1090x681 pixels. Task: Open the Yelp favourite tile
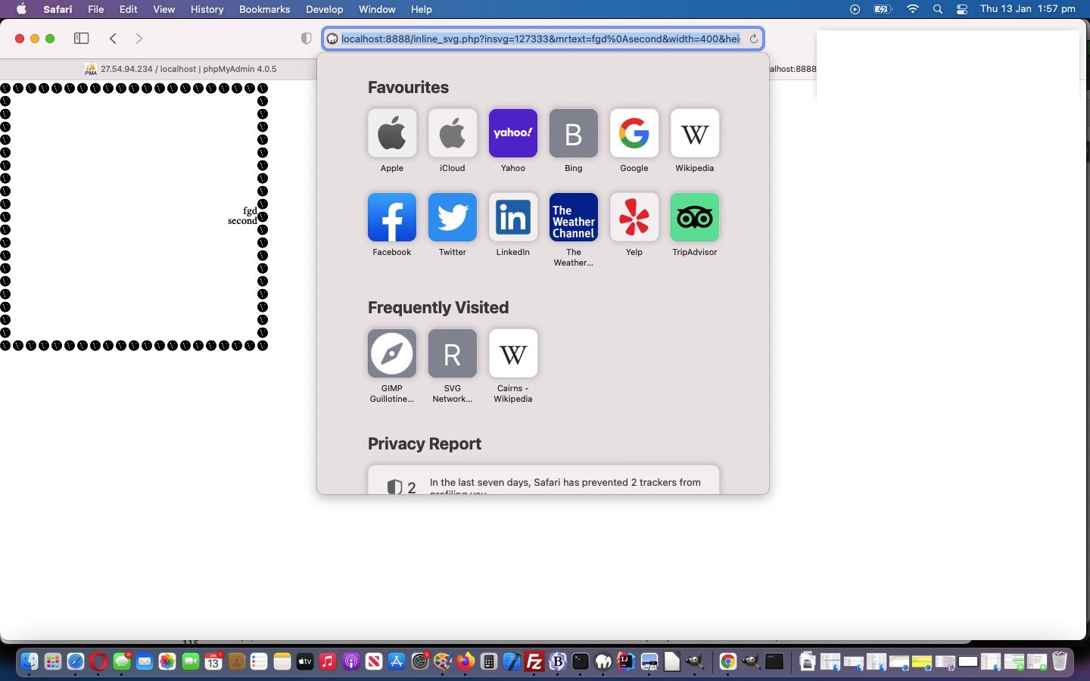click(x=634, y=217)
